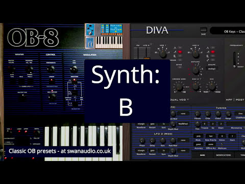Open the GlideMode time dropdown
This screenshot has width=245, height=184.
[x=240, y=113]
